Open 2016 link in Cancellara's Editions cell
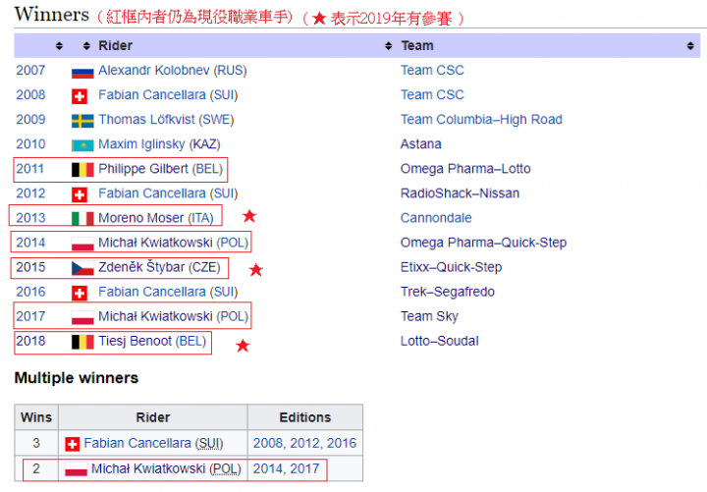 342,443
